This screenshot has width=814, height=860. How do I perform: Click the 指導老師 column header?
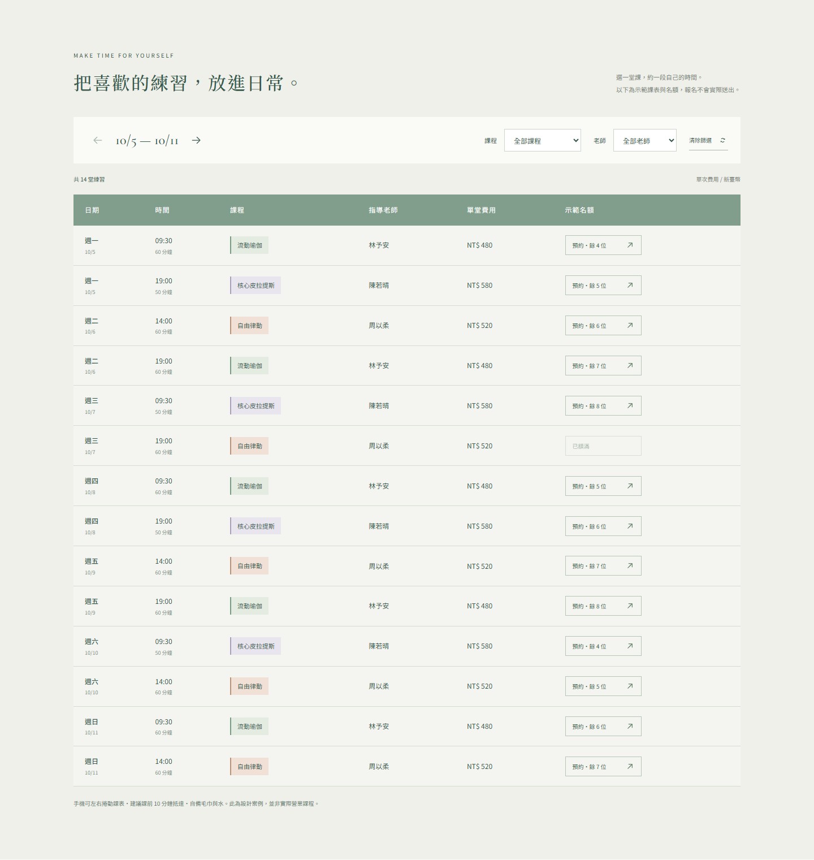click(x=383, y=210)
